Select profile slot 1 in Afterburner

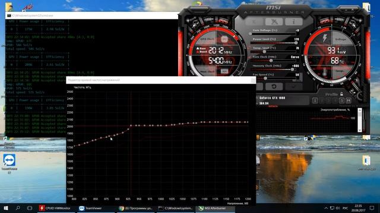pyautogui.click(x=315, y=101)
